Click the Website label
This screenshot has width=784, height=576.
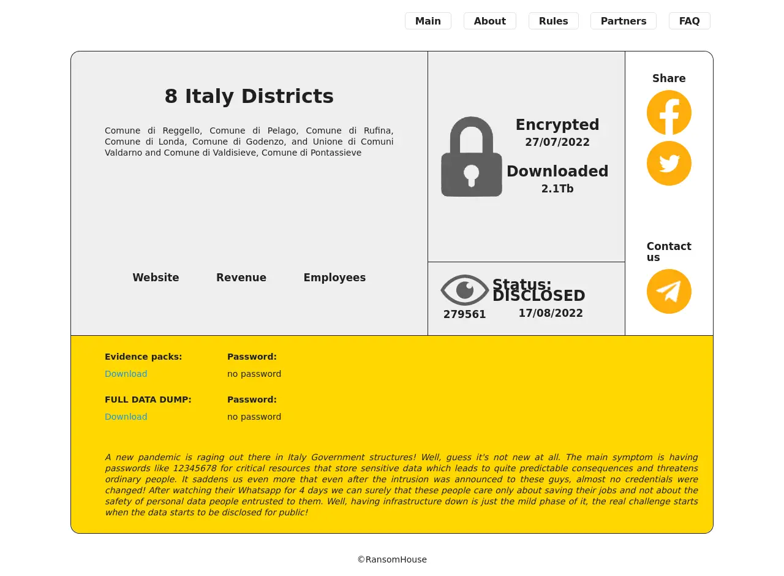(x=156, y=278)
